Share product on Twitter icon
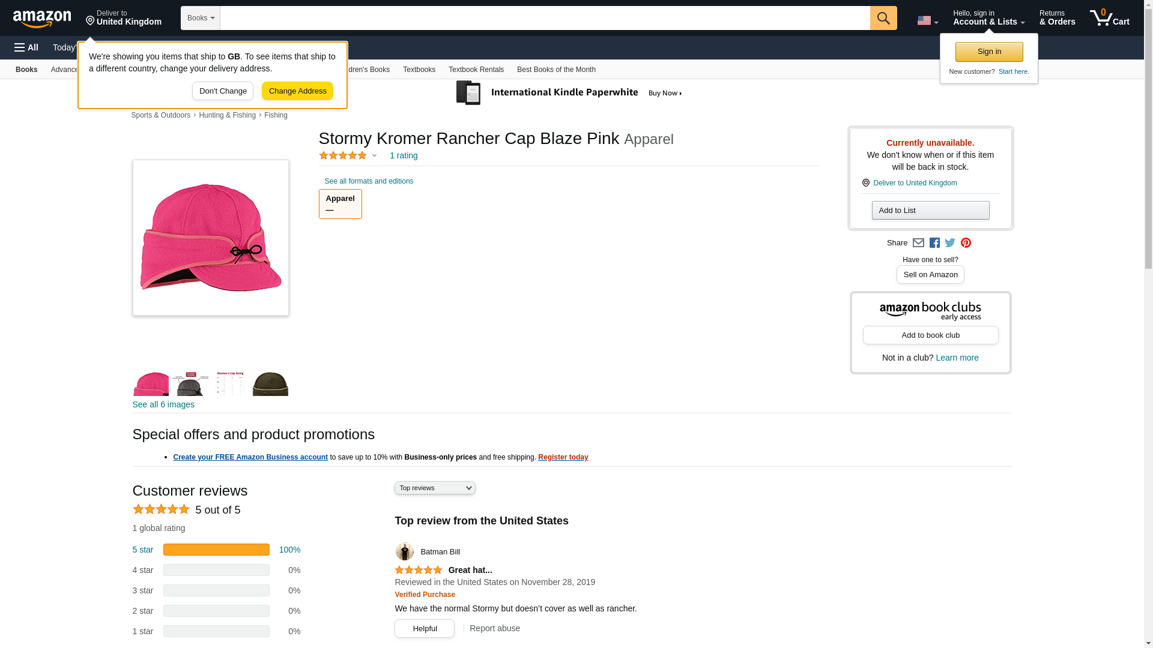Screen dimensions: 1153x648 (x=950, y=243)
